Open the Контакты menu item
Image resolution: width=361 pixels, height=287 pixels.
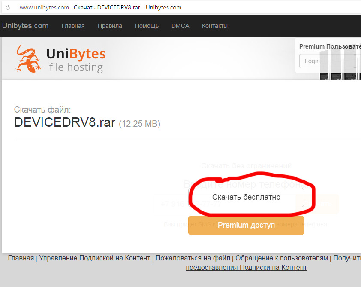pos(215,26)
